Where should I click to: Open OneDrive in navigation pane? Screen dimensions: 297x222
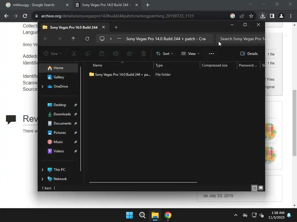coord(58,86)
